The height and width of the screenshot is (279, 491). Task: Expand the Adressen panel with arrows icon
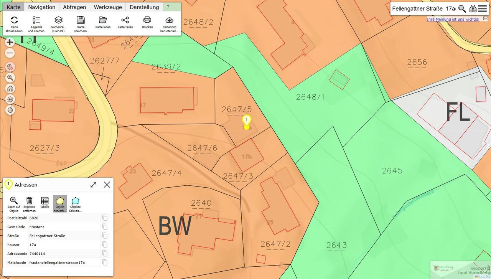tap(93, 185)
